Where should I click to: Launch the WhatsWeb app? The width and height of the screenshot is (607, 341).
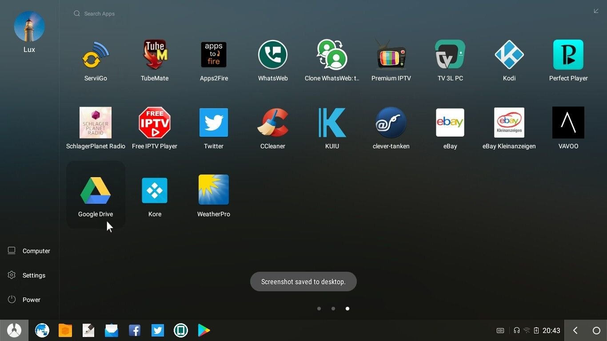coord(273,55)
